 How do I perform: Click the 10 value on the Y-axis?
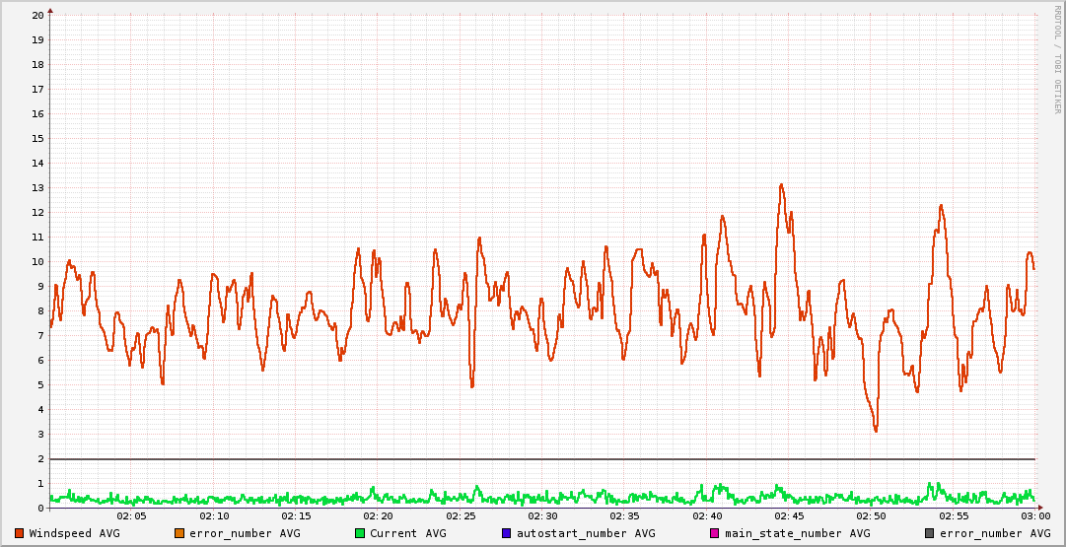[x=37, y=262]
